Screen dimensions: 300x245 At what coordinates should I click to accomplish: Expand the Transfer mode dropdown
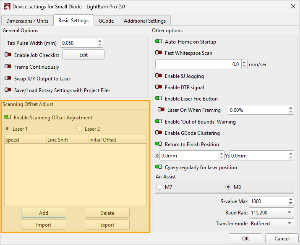[271, 224]
